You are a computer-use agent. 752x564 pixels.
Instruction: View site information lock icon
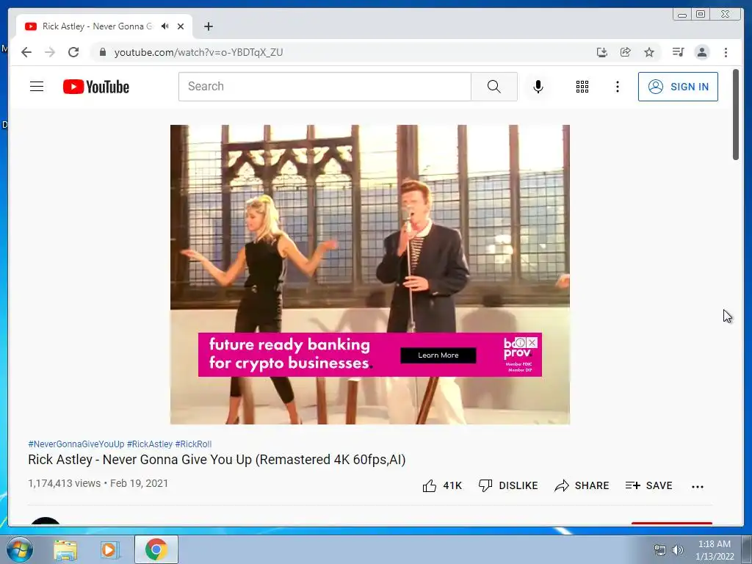pyautogui.click(x=102, y=52)
